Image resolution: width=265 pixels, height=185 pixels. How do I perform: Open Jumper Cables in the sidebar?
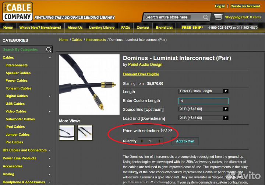[18, 135]
